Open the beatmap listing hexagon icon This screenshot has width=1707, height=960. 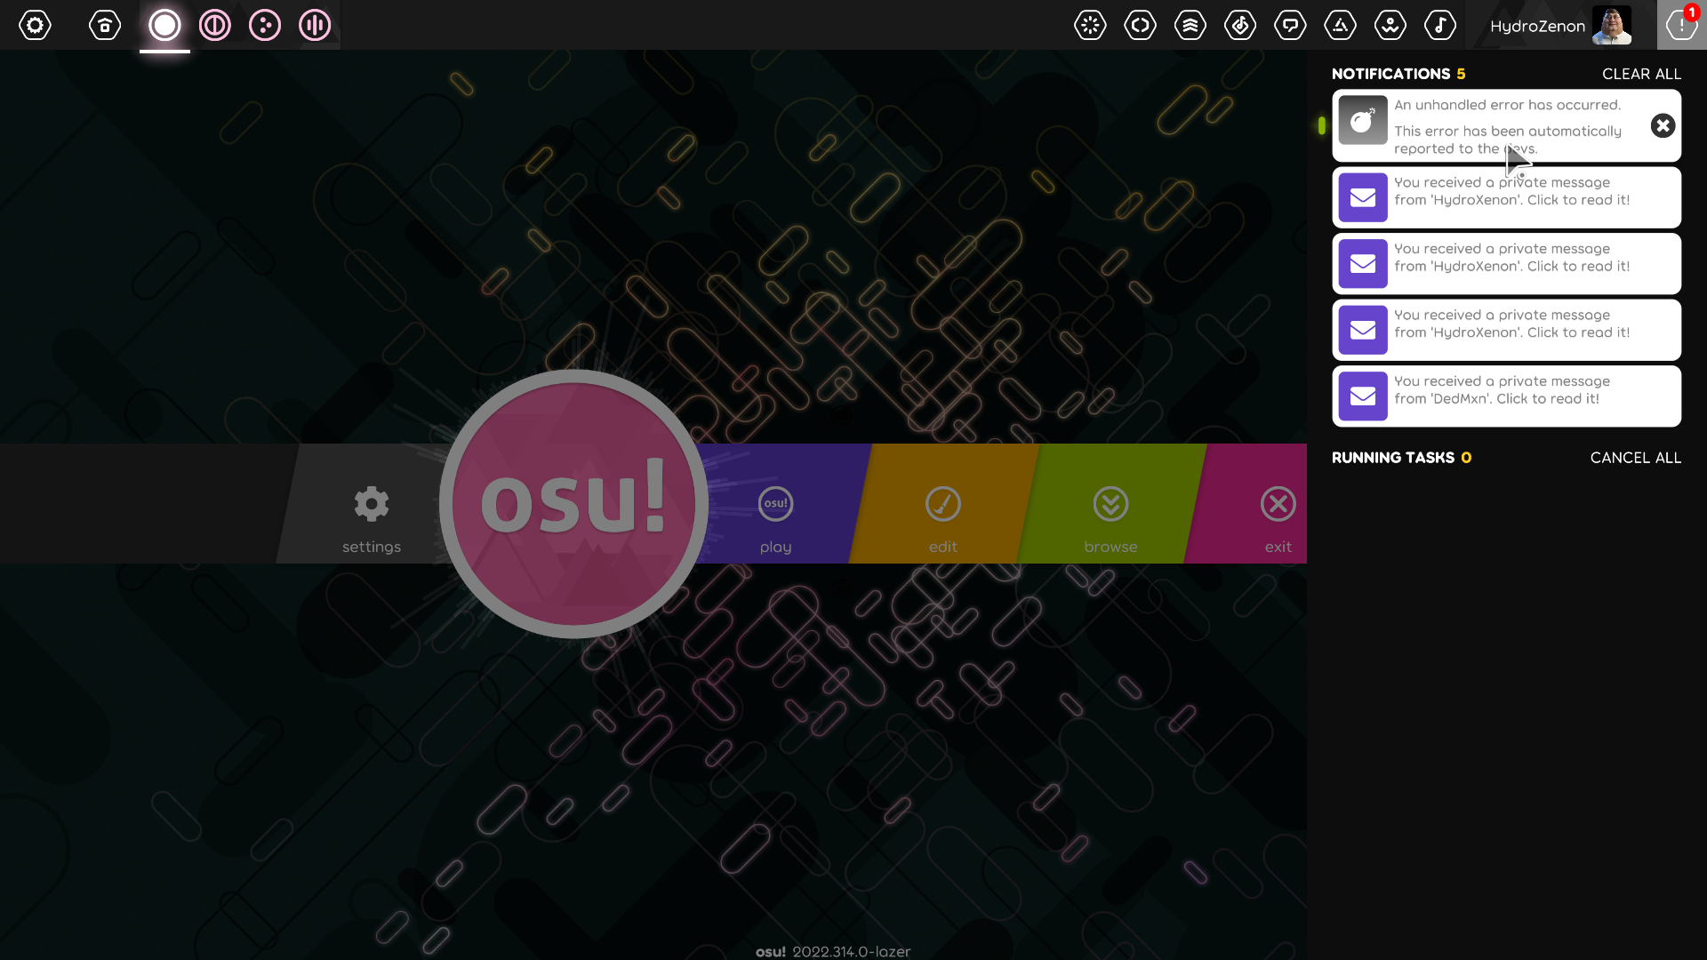1240,25
